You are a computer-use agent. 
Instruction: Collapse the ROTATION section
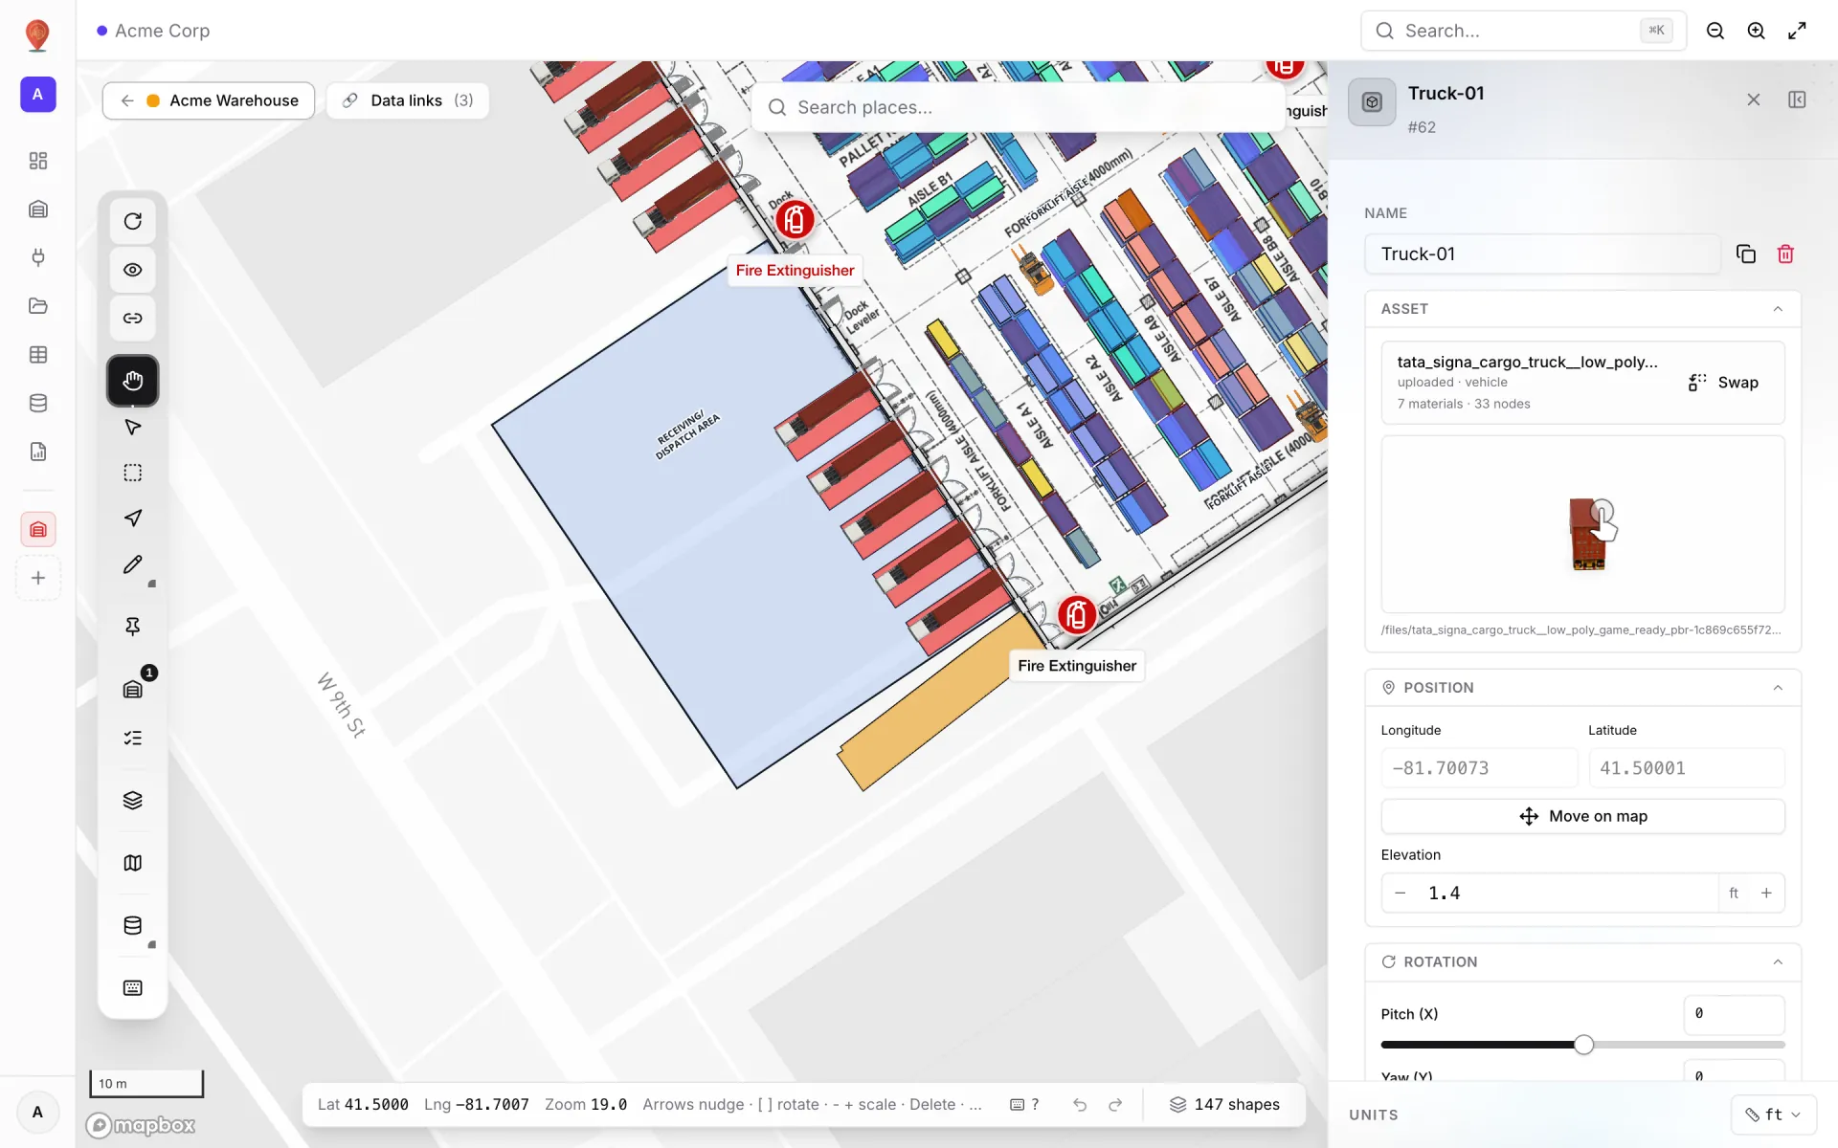[1778, 962]
